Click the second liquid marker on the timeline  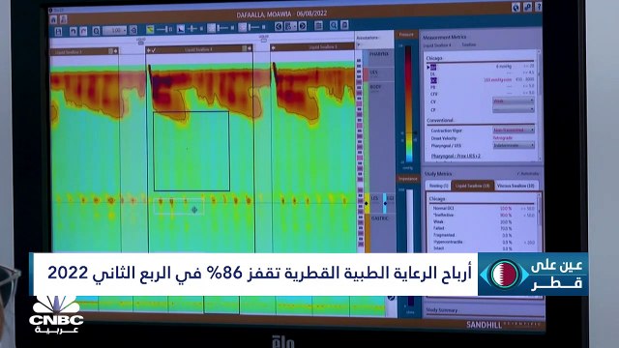pos(264,39)
